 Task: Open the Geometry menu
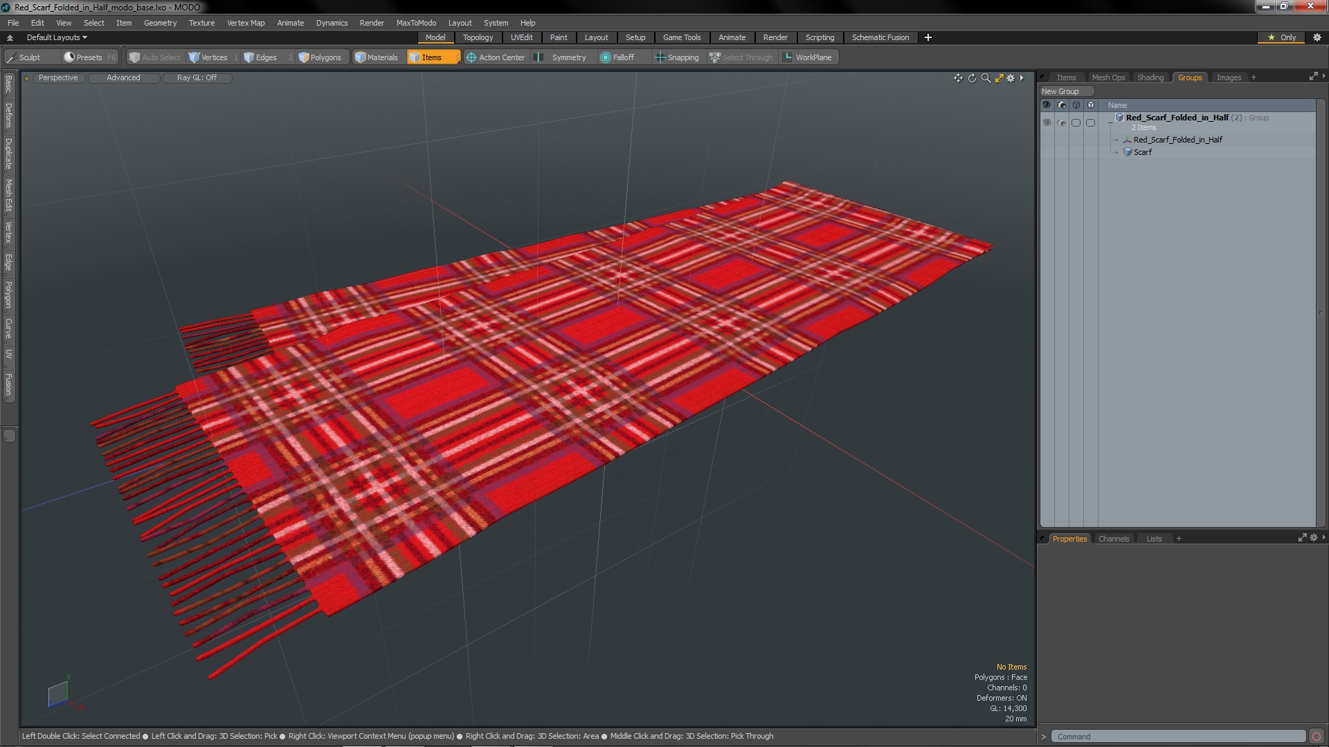click(160, 23)
